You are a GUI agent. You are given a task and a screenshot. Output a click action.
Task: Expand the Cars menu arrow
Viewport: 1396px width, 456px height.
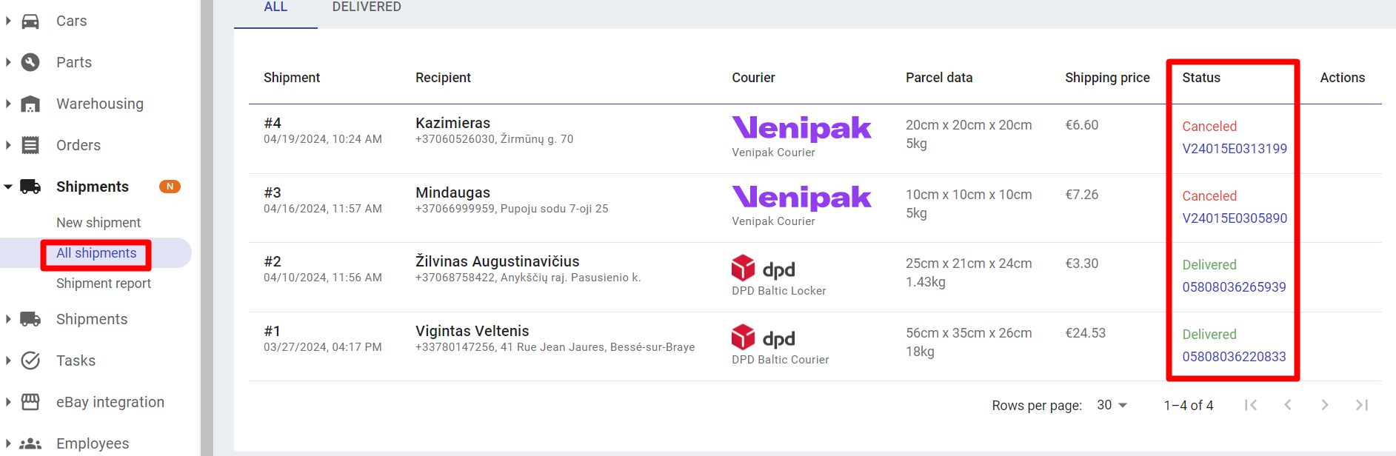(8, 21)
